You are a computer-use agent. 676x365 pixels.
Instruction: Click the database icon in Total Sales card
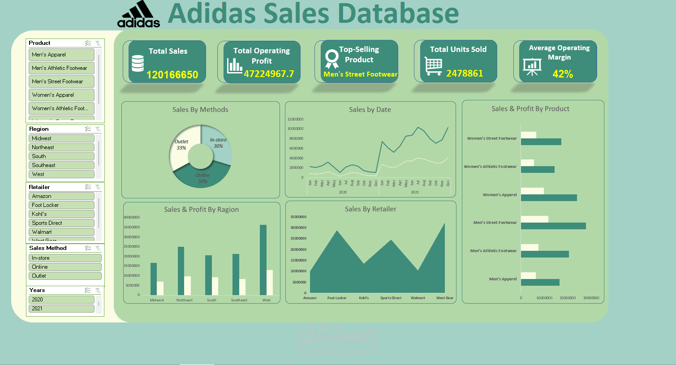(138, 64)
